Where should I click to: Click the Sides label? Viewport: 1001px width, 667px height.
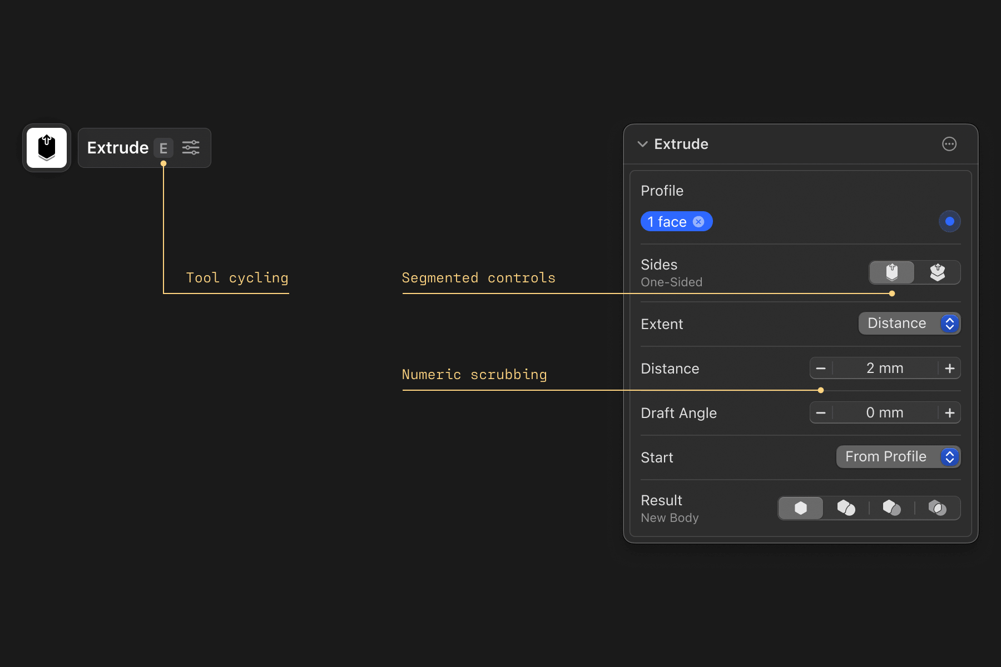pyautogui.click(x=659, y=265)
